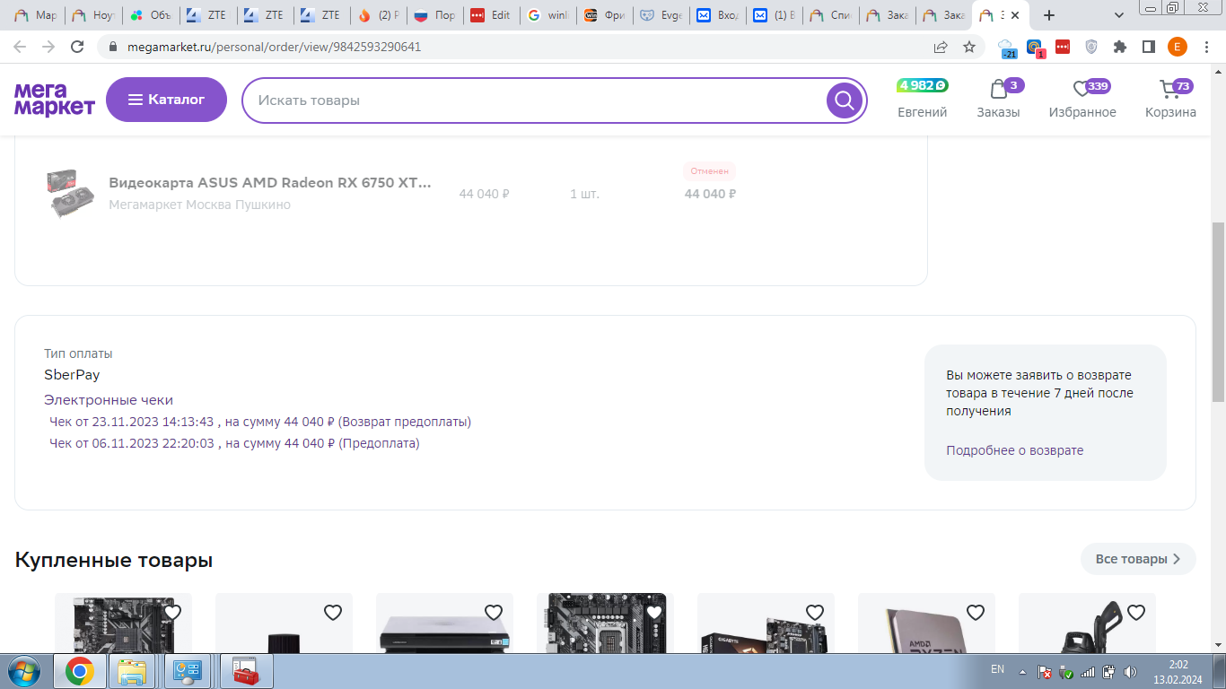Click the purple search magnifier button

pos(844,100)
